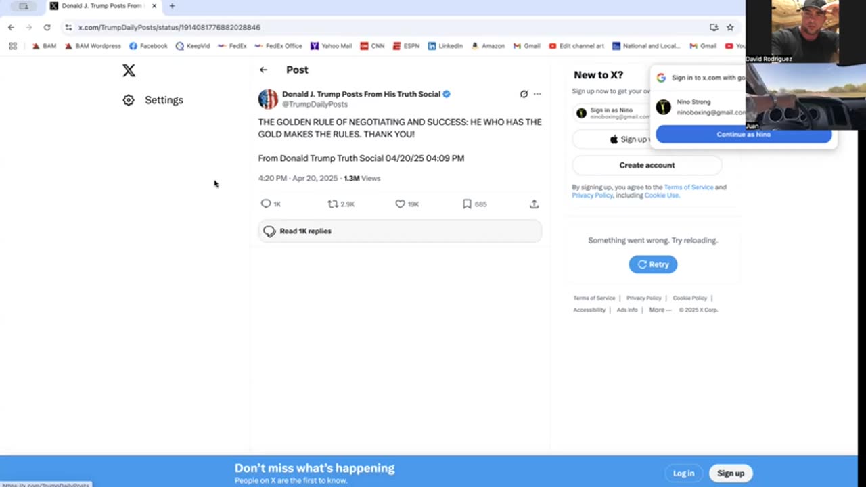Open the FedEx Office bookmark
Image resolution: width=866 pixels, height=487 pixels.
(278, 46)
